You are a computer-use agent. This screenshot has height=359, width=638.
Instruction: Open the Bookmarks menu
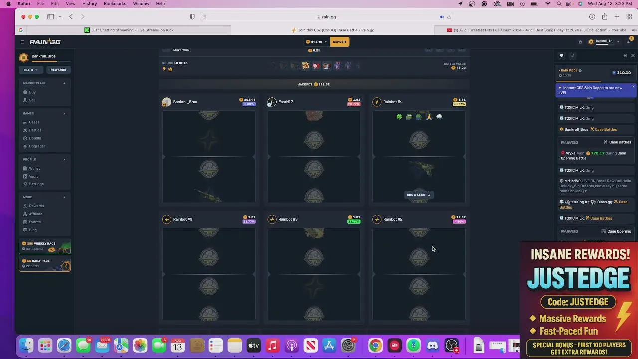(115, 4)
